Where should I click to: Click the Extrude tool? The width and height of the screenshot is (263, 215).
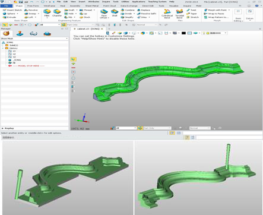point(9,17)
